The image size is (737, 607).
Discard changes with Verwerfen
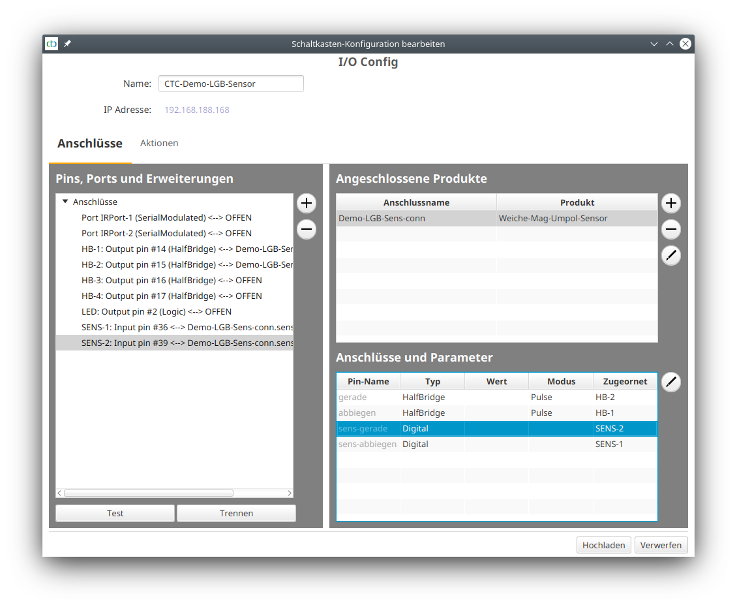661,544
